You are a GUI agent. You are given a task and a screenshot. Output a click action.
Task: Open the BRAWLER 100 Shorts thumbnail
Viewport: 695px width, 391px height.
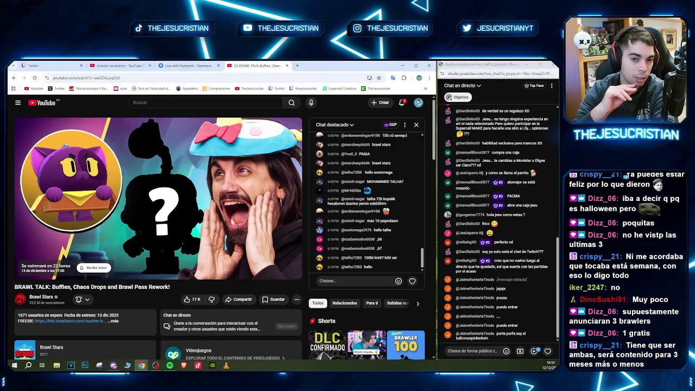point(406,345)
